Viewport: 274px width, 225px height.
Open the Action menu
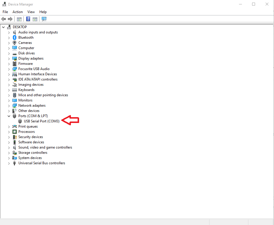(x=18, y=12)
